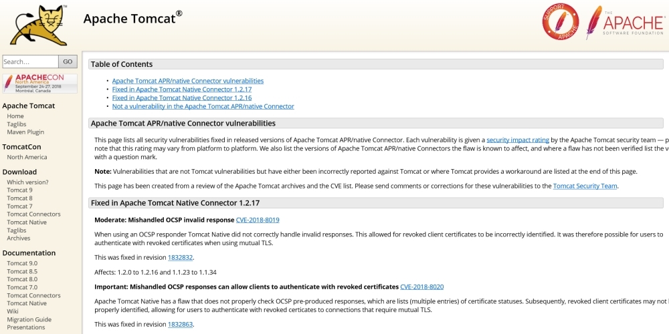Open the CVE-2018-8020 link
669x334 pixels.
pyautogui.click(x=422, y=287)
